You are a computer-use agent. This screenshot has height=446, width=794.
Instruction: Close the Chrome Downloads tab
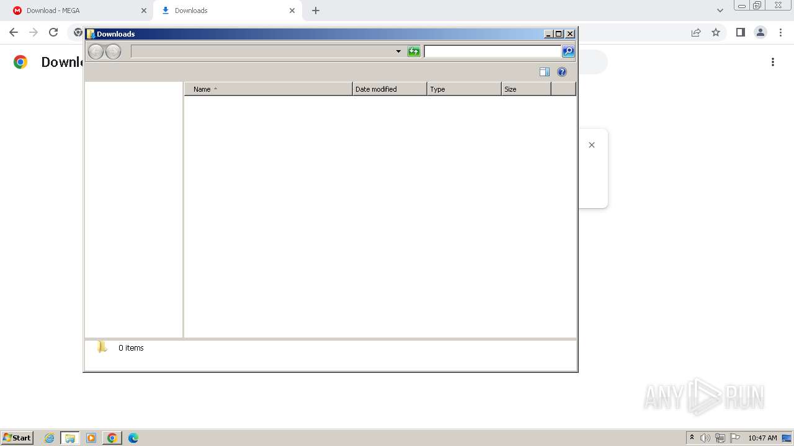[292, 11]
